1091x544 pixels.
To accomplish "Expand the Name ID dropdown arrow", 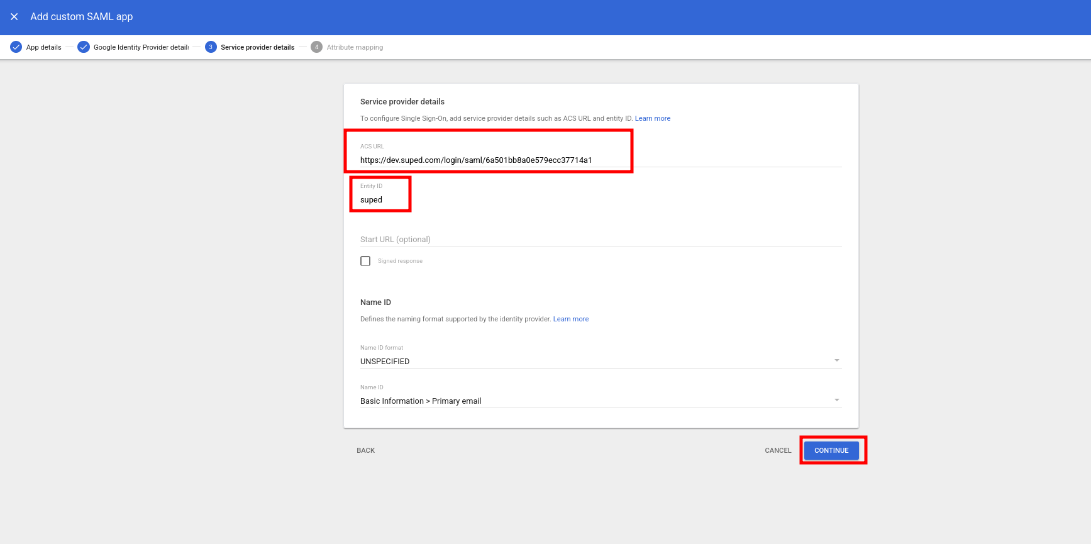I will [836, 400].
